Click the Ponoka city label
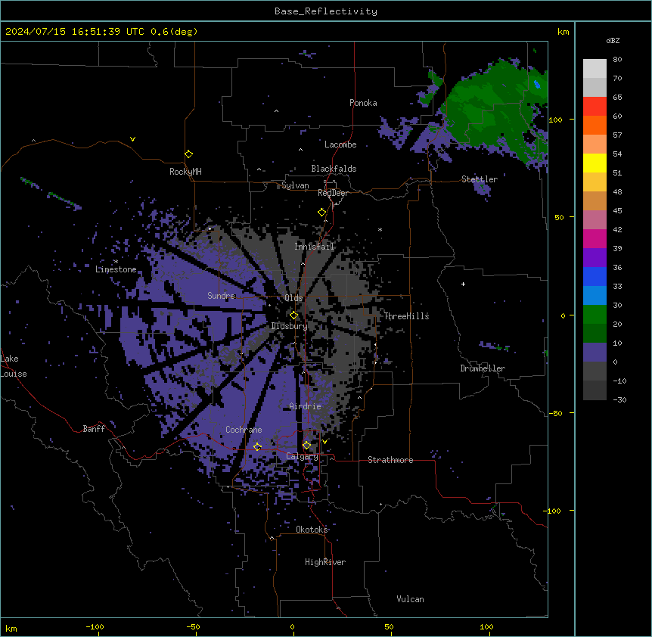The image size is (652, 637). pos(363,103)
